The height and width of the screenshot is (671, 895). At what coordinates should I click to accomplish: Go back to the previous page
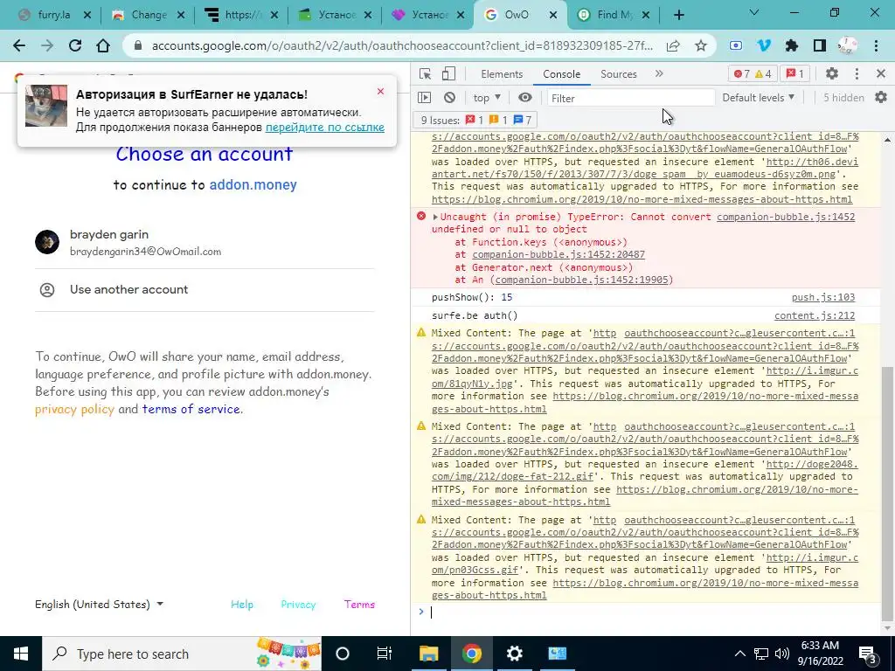tap(19, 45)
